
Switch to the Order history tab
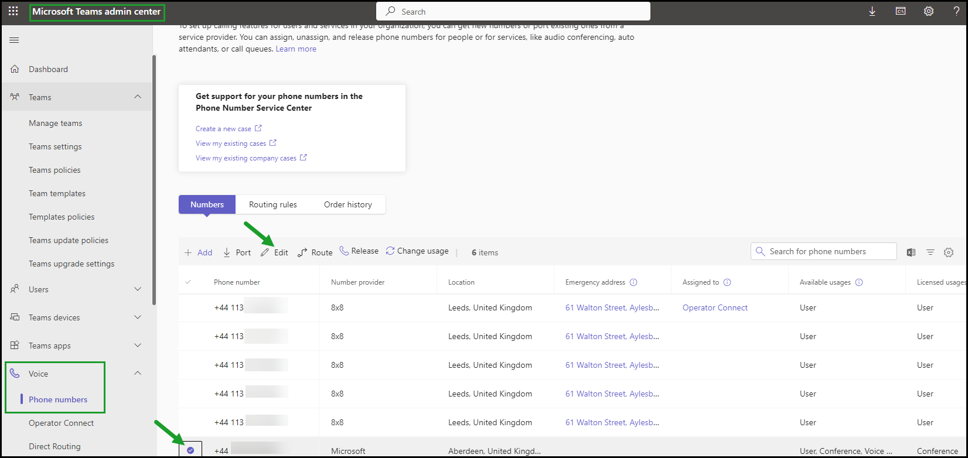pyautogui.click(x=348, y=204)
